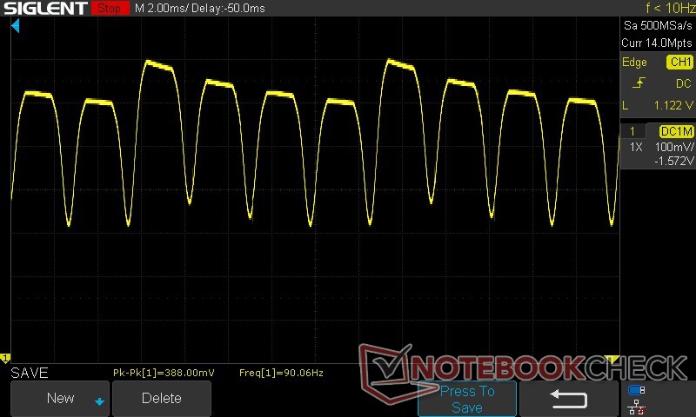Image resolution: width=696 pixels, height=417 pixels.
Task: Click the blue trigger position marker
Action: [16, 26]
